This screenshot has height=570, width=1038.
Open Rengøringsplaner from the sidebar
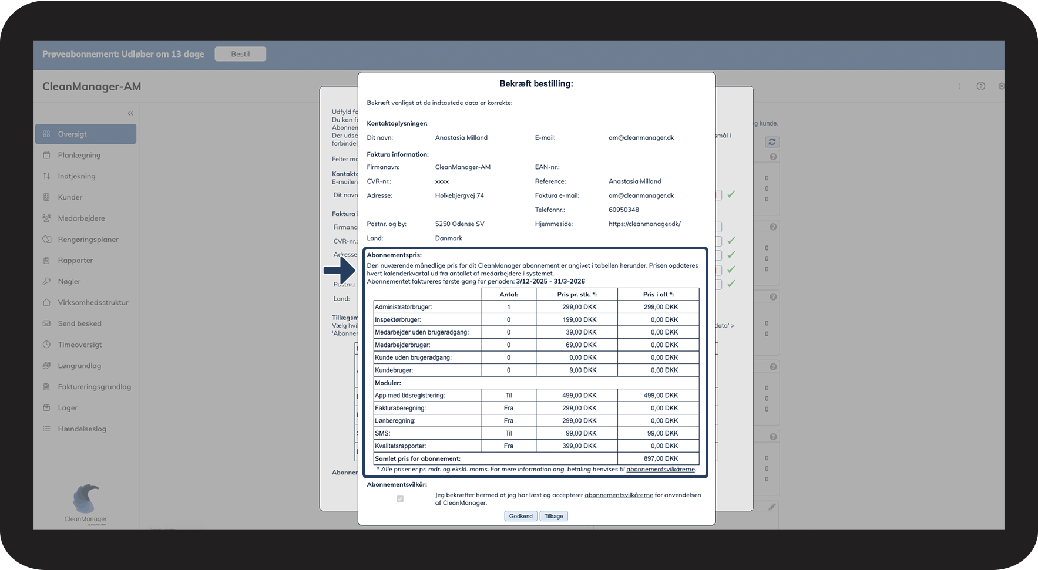click(x=88, y=240)
